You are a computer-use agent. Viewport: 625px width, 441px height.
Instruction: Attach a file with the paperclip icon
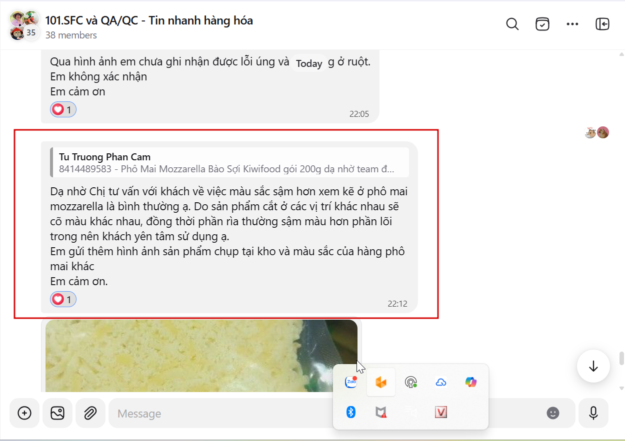[x=90, y=413]
